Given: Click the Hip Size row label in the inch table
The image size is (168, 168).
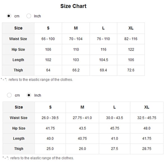Looking at the screenshot, I should click(18, 128).
